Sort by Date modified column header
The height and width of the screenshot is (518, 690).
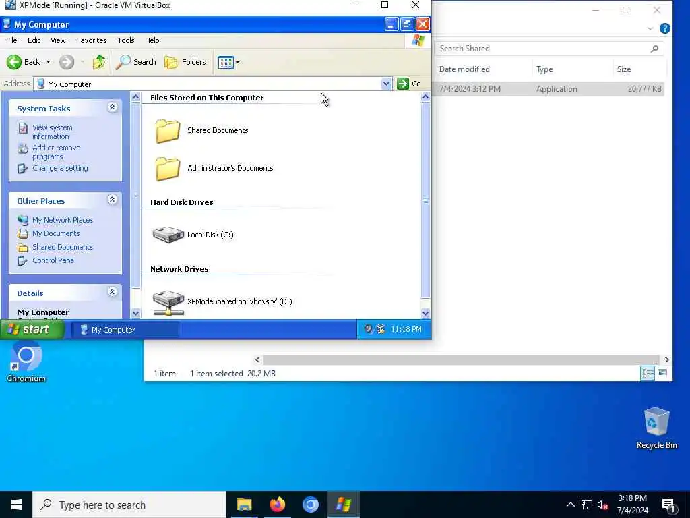tap(464, 69)
